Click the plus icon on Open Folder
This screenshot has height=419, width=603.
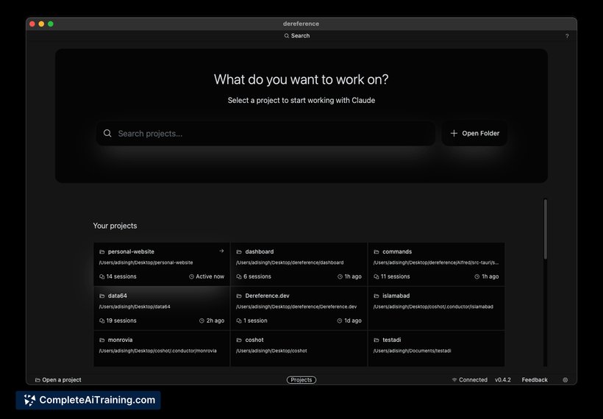point(454,133)
